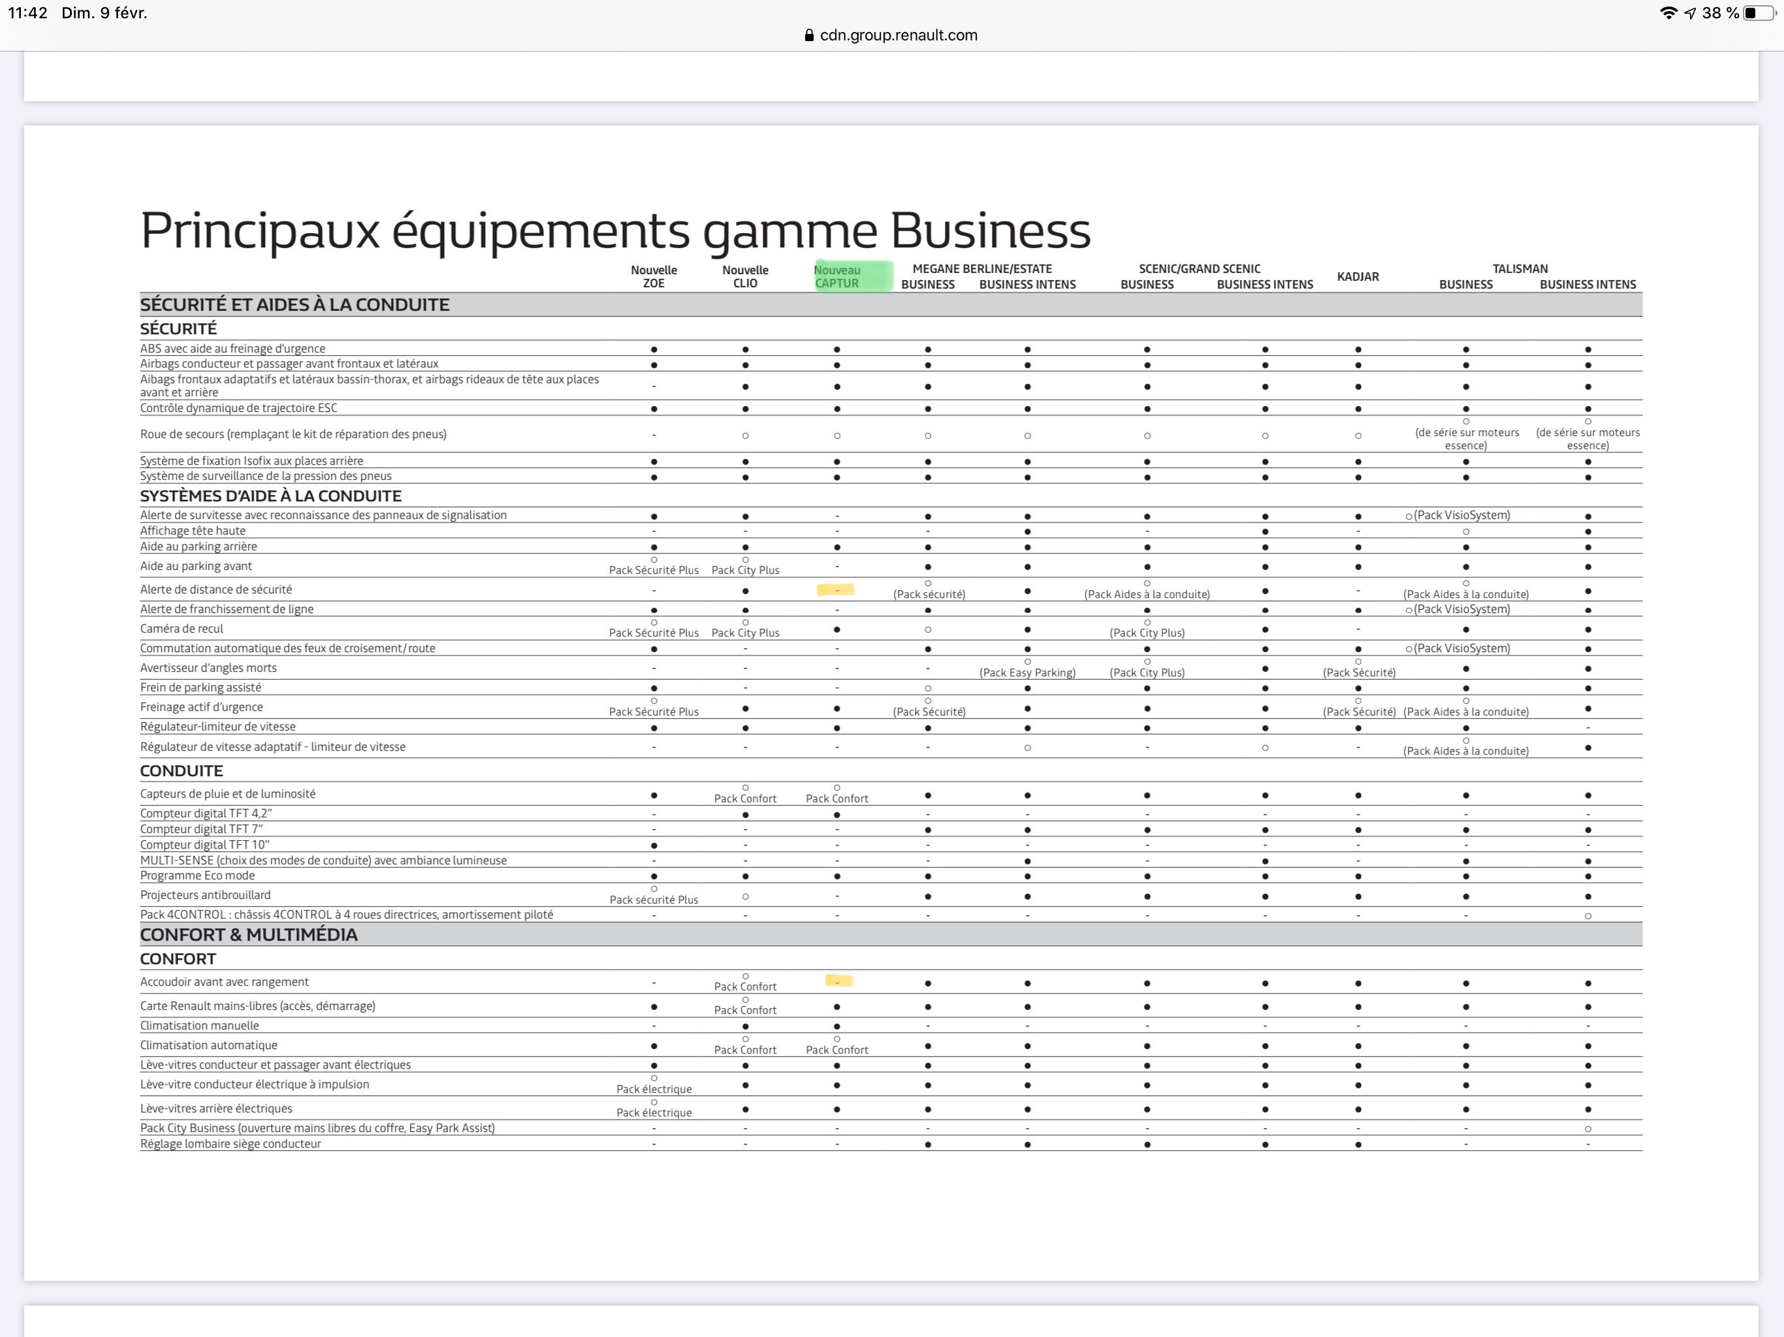
Task: Tap the KADJAR column header
Action: pyautogui.click(x=1358, y=277)
